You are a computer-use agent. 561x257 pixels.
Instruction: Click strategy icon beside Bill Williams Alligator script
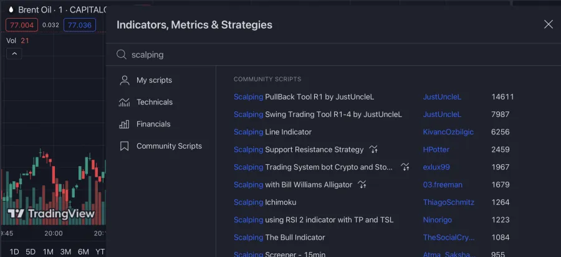pyautogui.click(x=362, y=185)
